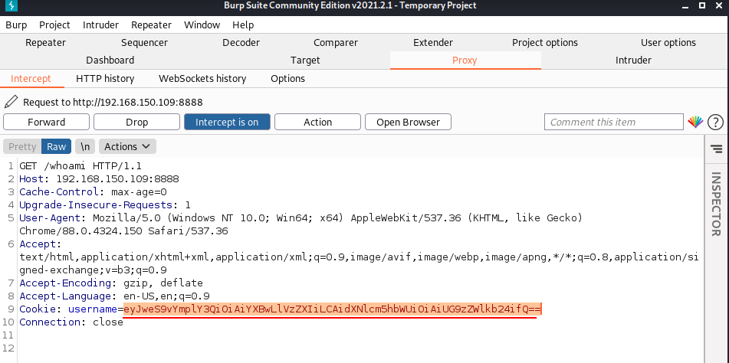Image resolution: width=729 pixels, height=363 pixels.
Task: Click the pencil edit icon beside request target
Action: 11,102
